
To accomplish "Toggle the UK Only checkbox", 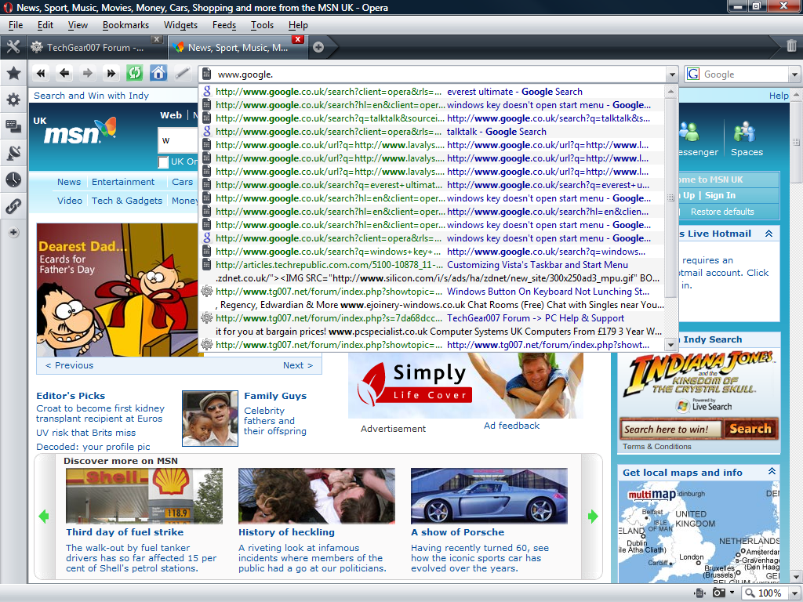I will click(163, 162).
